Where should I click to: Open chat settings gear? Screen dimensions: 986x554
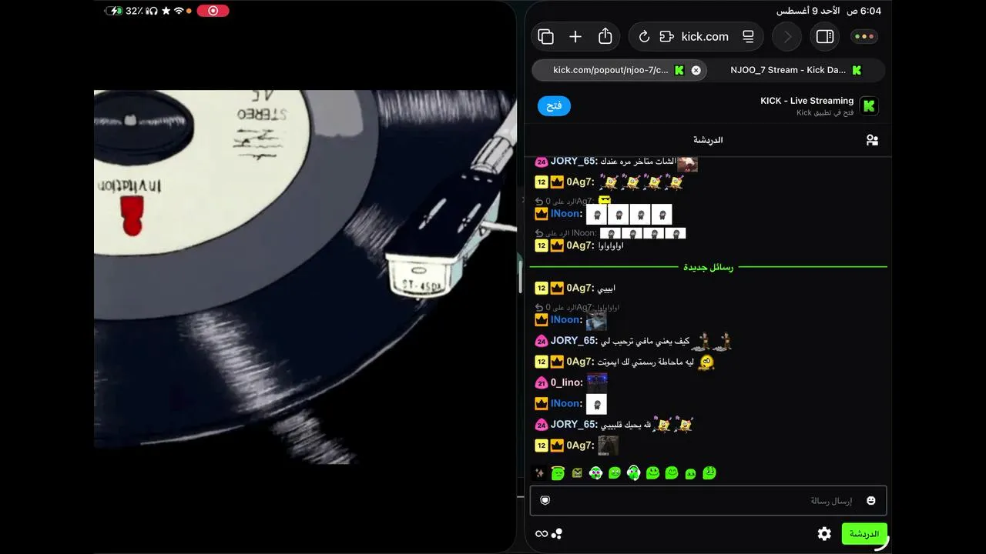(x=824, y=533)
